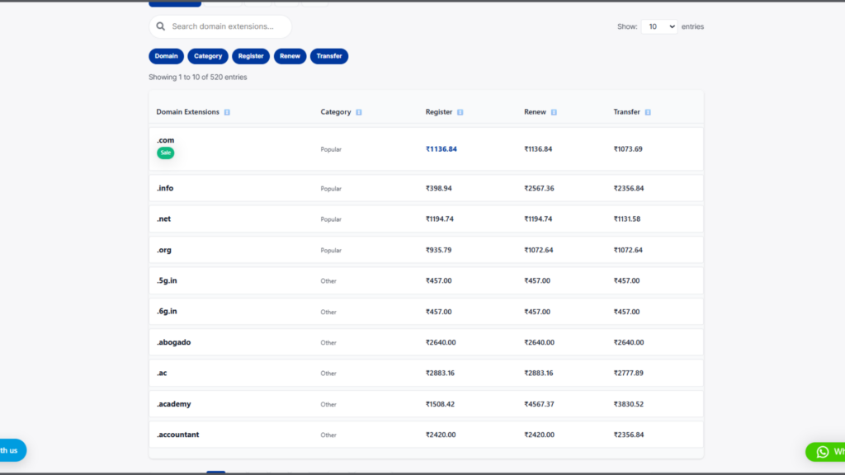Open the WhatsApp chat icon

pyautogui.click(x=822, y=451)
